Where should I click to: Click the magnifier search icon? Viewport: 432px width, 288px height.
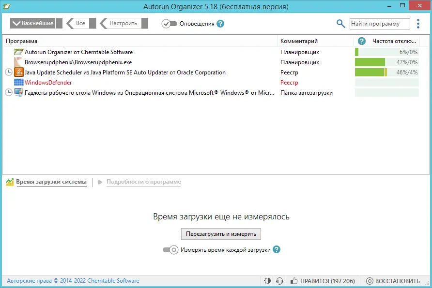(340, 24)
